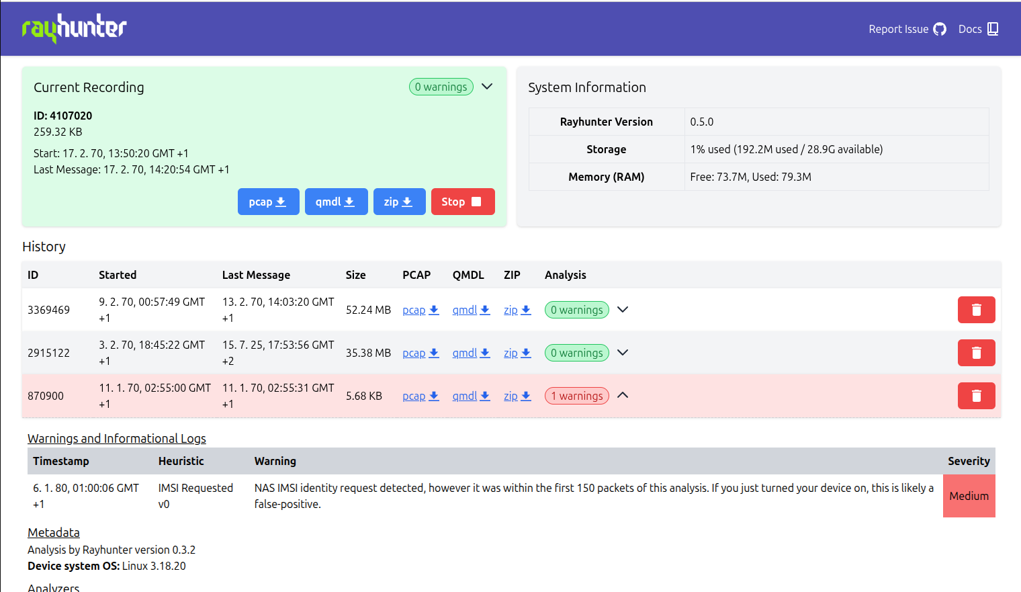Screen dimensions: 1021x592
Task: Download pcap for recording 3369469
Action: tap(420, 310)
